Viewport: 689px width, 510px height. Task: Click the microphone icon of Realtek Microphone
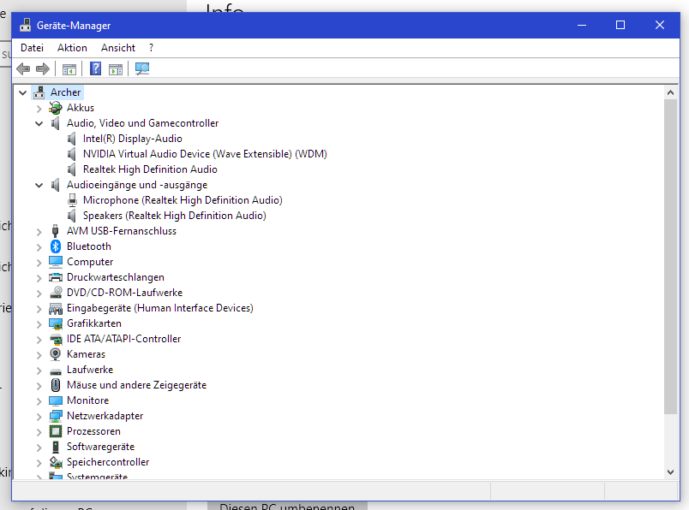(x=72, y=200)
